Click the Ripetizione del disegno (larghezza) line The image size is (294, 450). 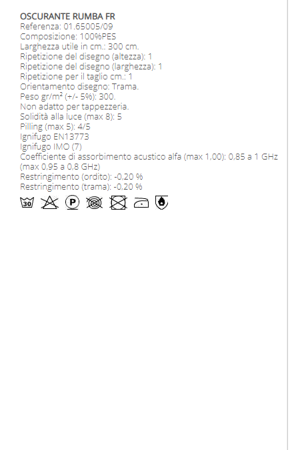(x=91, y=67)
